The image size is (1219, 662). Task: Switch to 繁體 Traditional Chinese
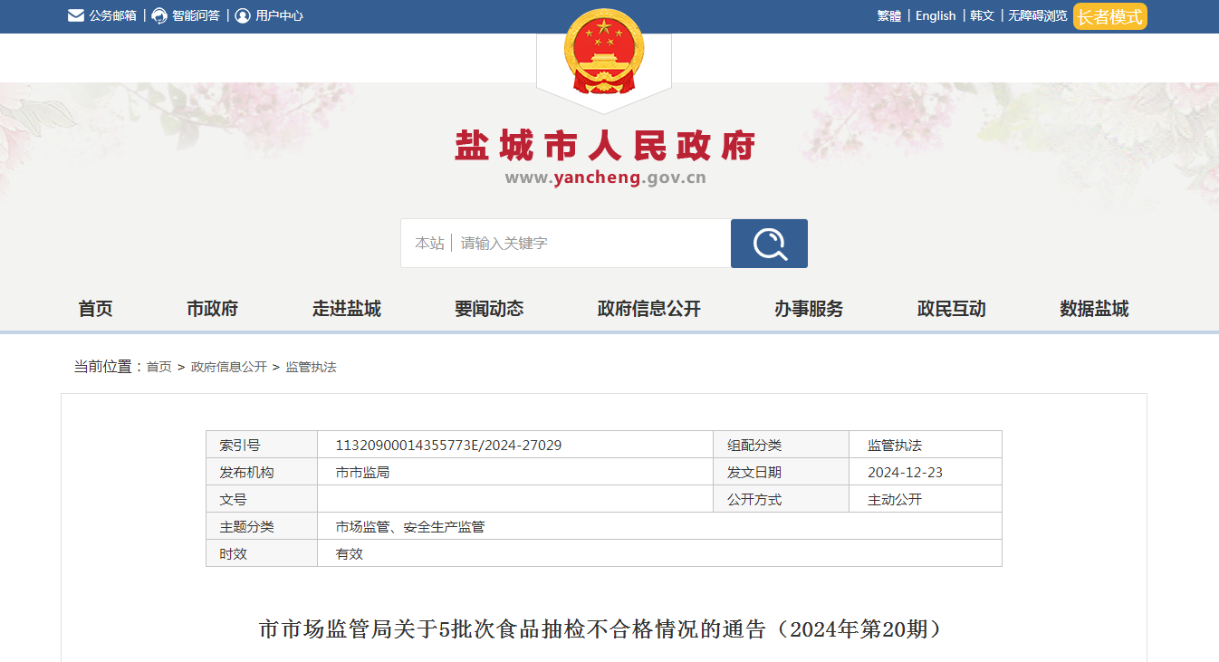point(889,15)
